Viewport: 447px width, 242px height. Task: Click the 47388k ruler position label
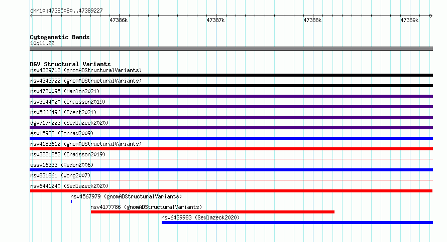[312, 20]
